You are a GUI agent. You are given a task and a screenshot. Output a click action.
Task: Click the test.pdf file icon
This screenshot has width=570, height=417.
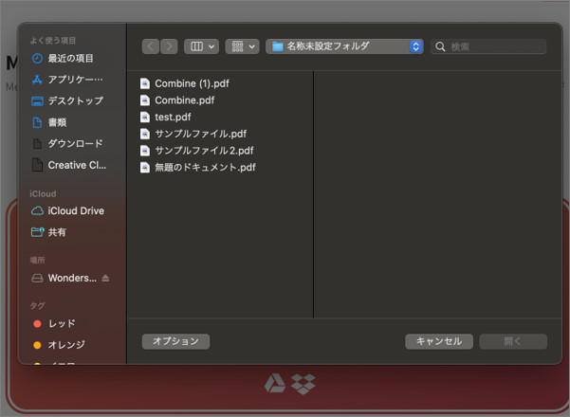(145, 117)
